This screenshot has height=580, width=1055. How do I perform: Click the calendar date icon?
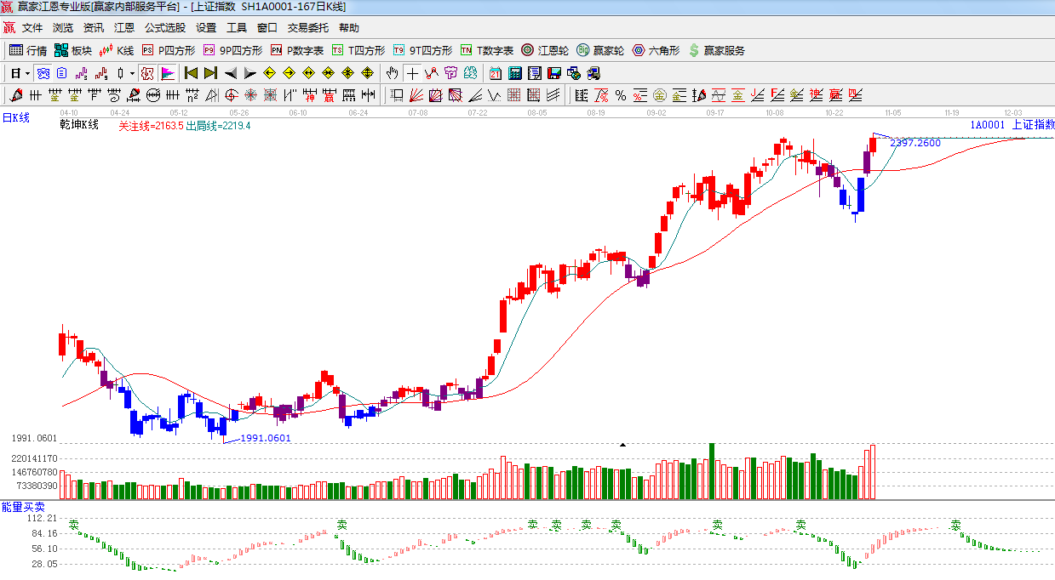[495, 73]
